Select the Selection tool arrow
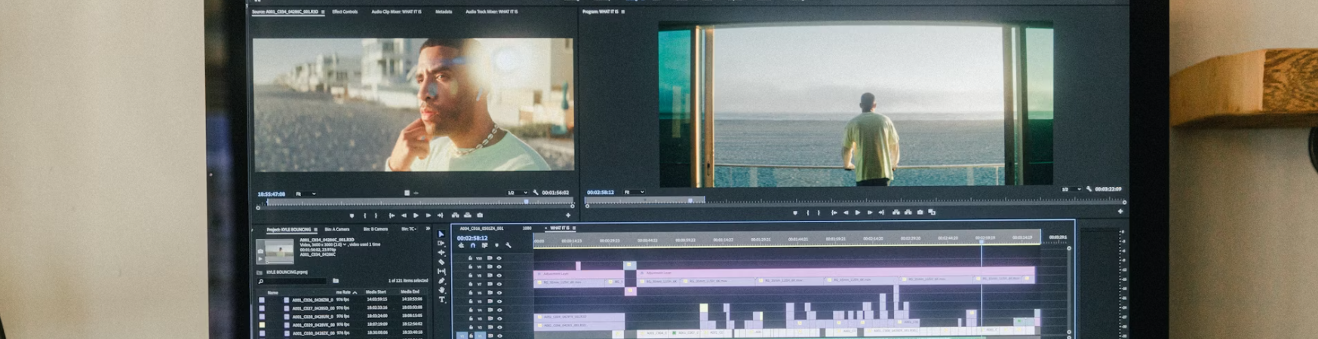This screenshot has width=1318, height=339. pos(441,234)
